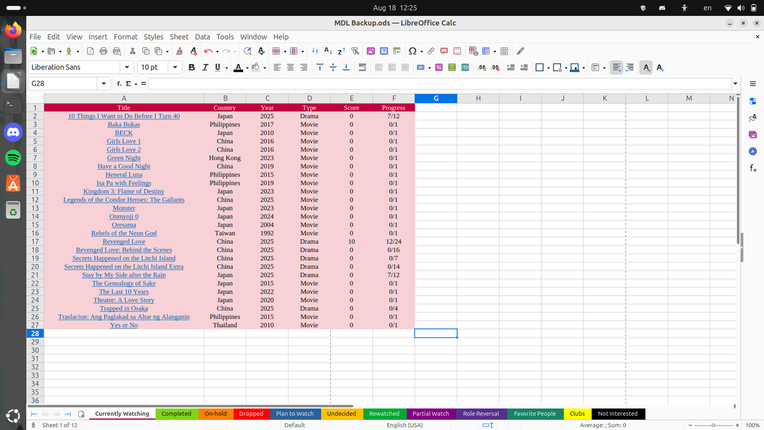The image size is (764, 430).
Task: Open the Sheet menu
Action: (178, 36)
